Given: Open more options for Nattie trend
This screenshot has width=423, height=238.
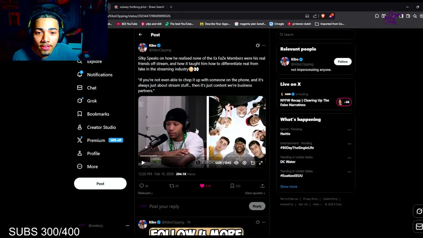Looking at the screenshot, I should 349,130.
